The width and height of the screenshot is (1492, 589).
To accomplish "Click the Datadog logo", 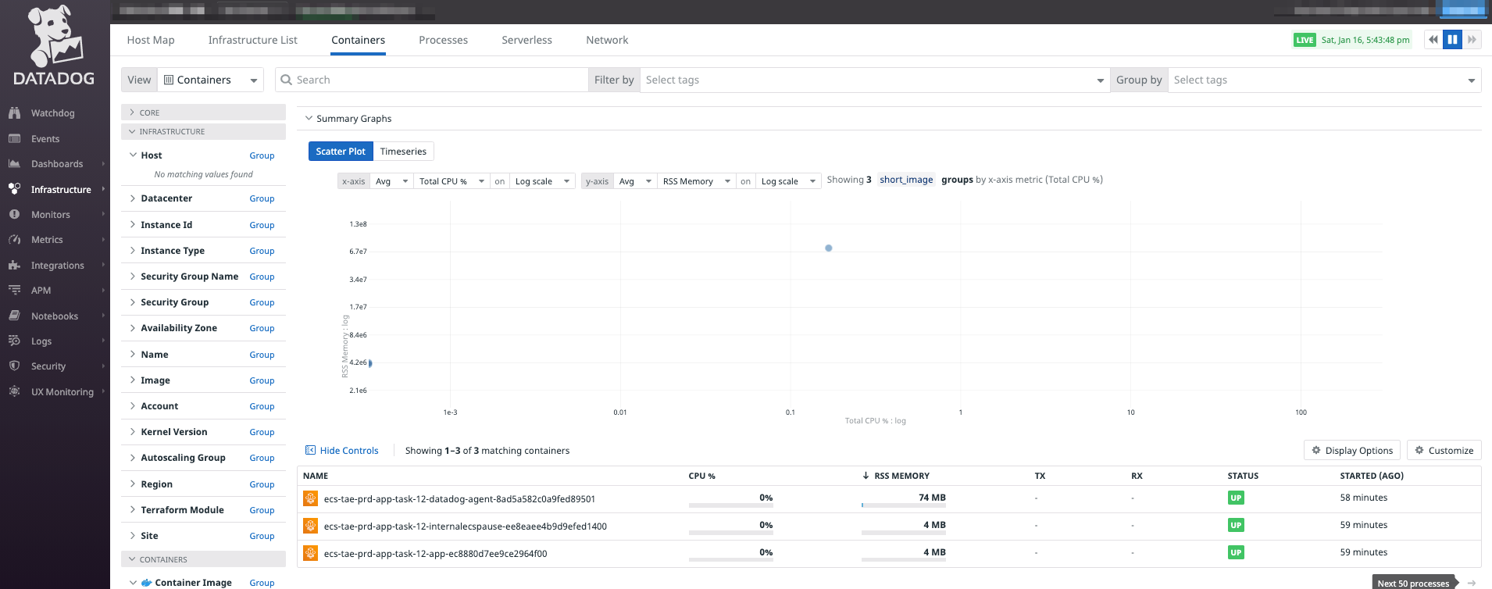I will 54,45.
